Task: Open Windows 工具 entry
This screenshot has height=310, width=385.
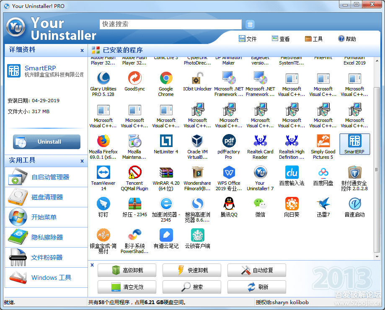Action: tap(46, 278)
